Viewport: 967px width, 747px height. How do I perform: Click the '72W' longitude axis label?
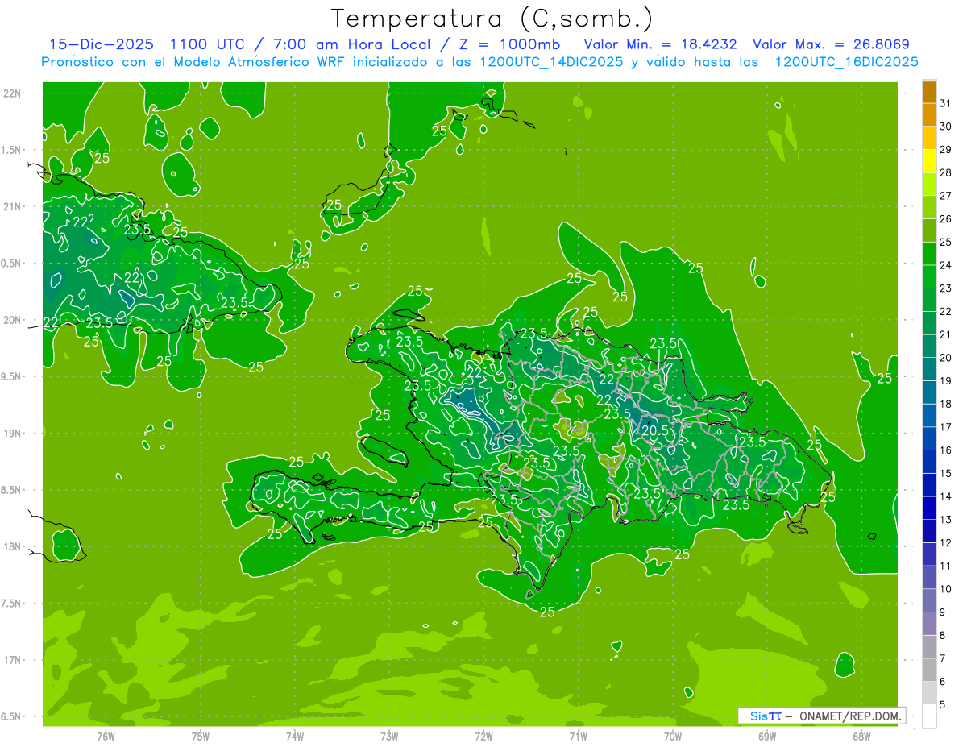coord(484,736)
